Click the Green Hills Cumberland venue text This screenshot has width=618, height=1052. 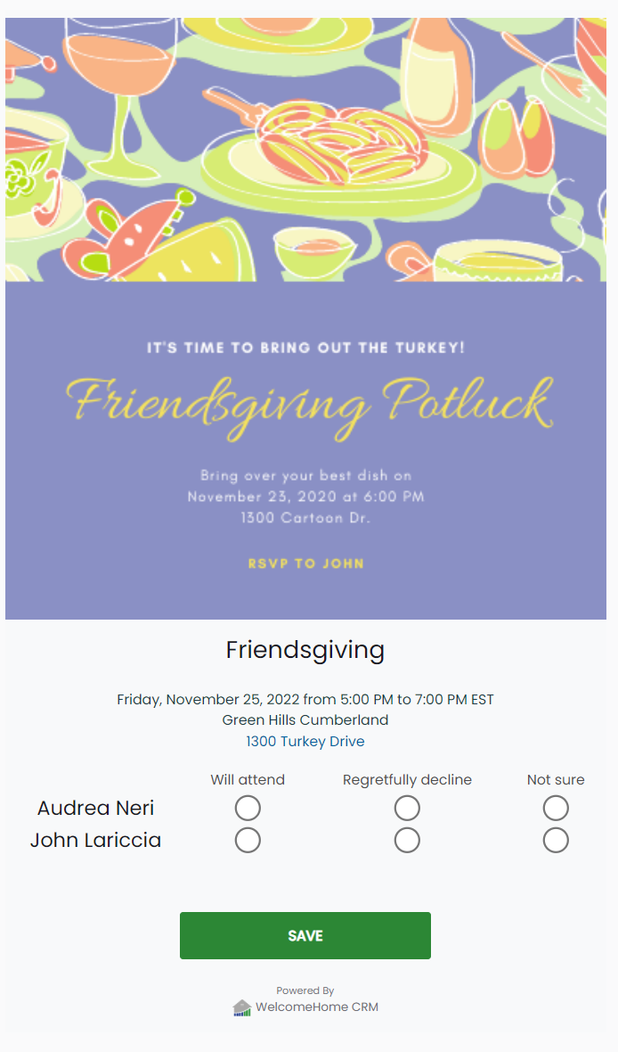pos(305,719)
